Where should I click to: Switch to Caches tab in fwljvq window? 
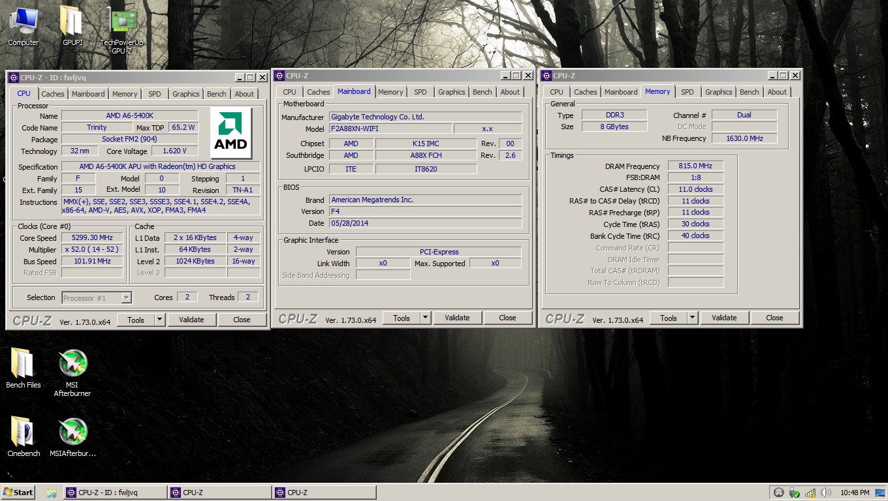pyautogui.click(x=53, y=94)
